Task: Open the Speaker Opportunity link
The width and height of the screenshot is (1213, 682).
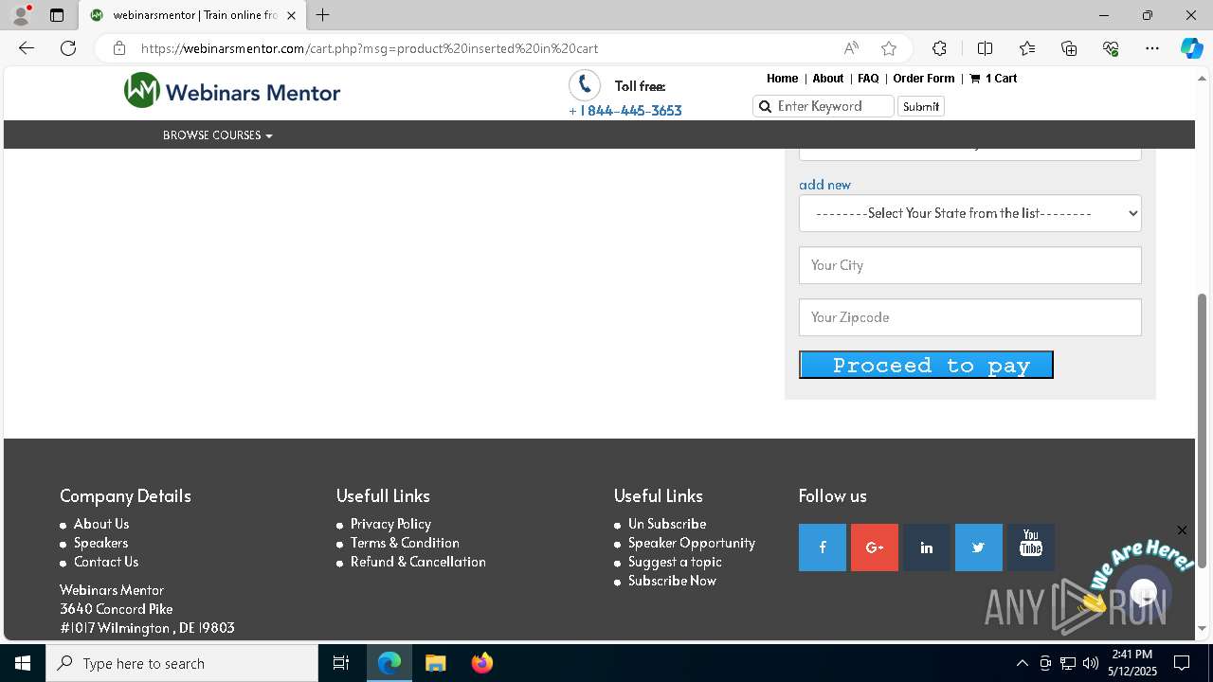Action: coord(692,543)
